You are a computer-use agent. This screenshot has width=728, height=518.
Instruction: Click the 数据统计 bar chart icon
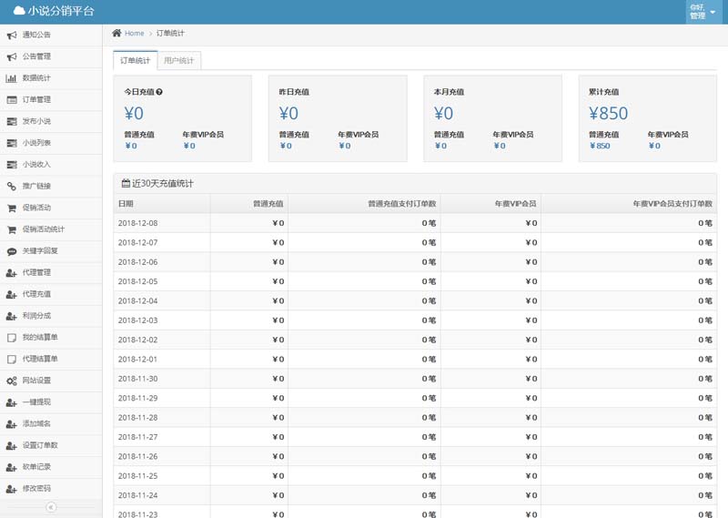click(12, 78)
